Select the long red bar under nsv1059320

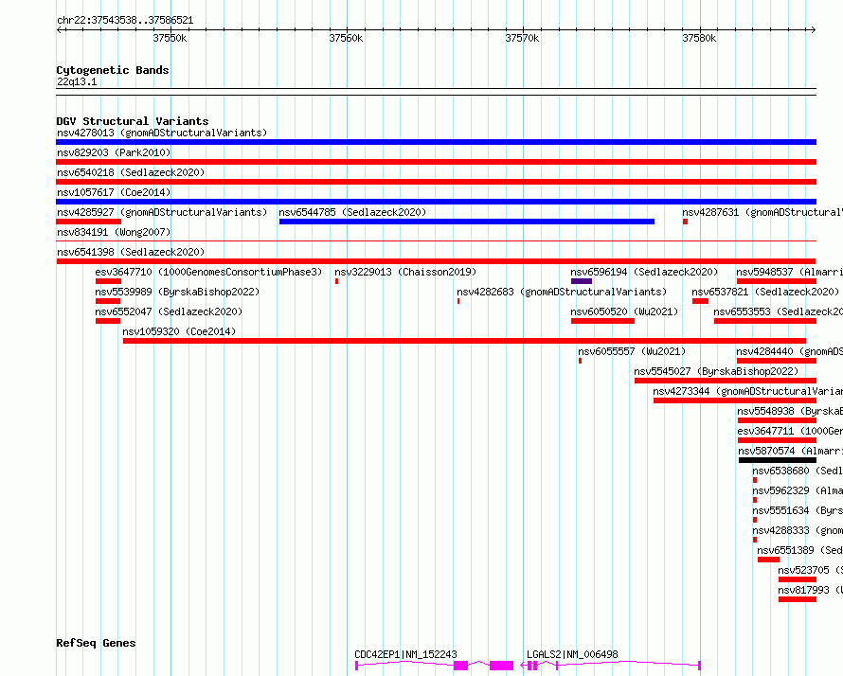point(464,341)
